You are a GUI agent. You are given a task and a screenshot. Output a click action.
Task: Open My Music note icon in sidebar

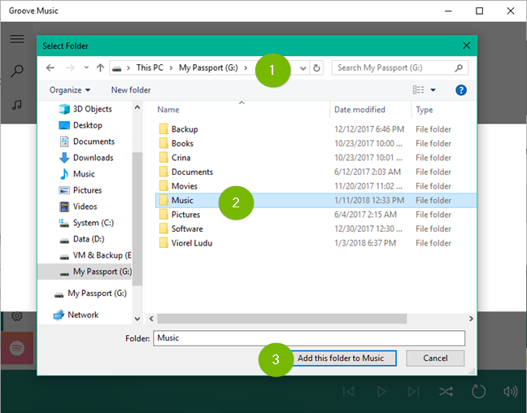coord(17,105)
